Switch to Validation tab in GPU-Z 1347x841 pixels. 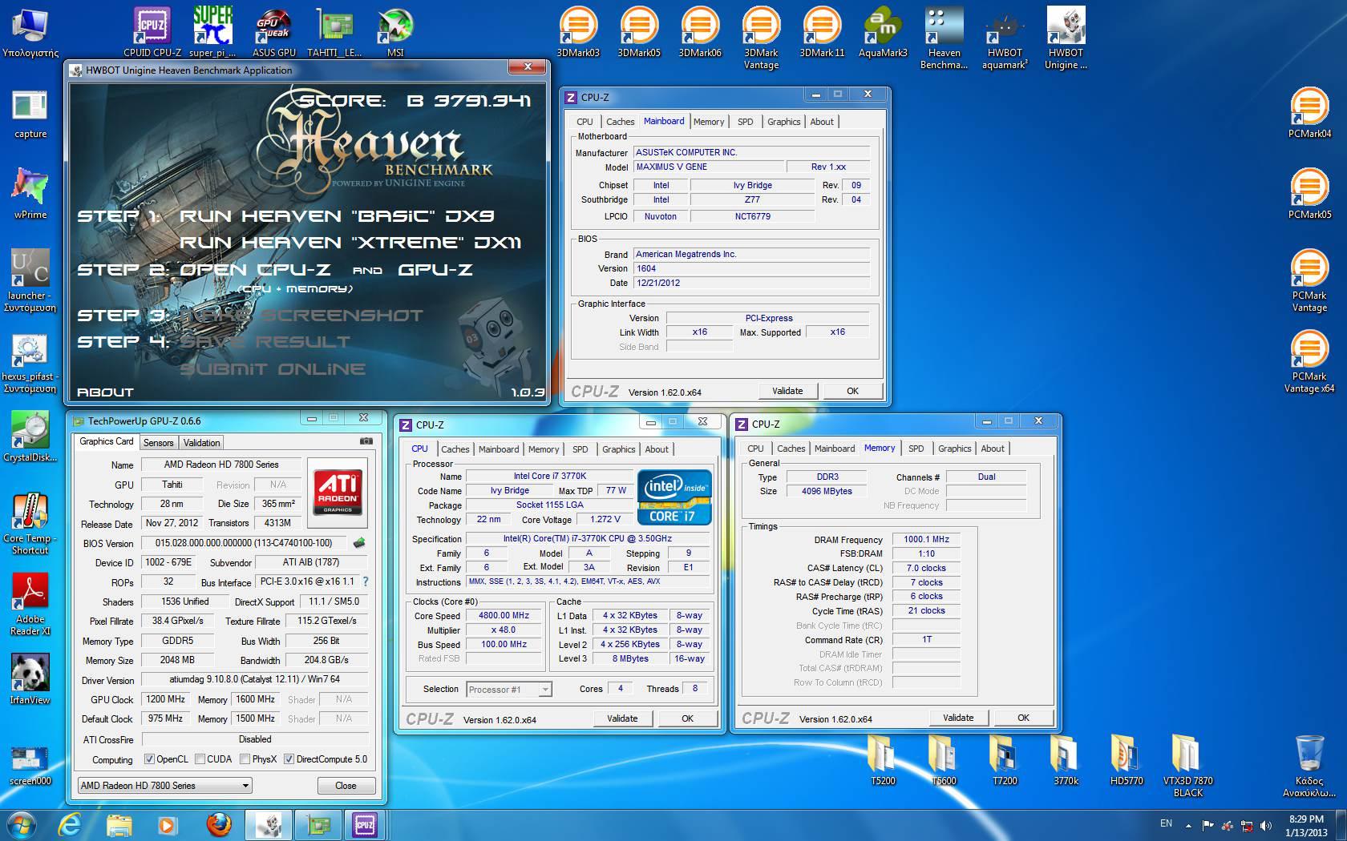(201, 443)
